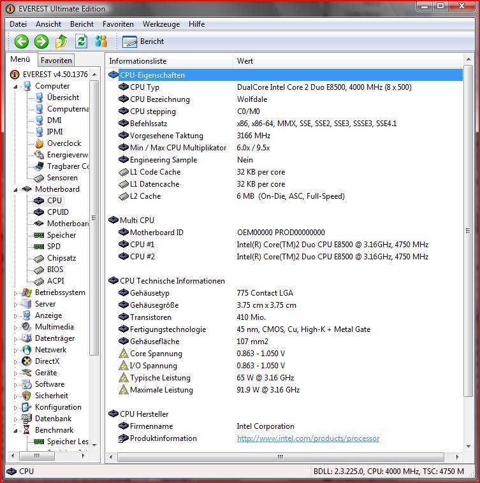Click the up-level arrow toolbar icon

pyautogui.click(x=61, y=41)
